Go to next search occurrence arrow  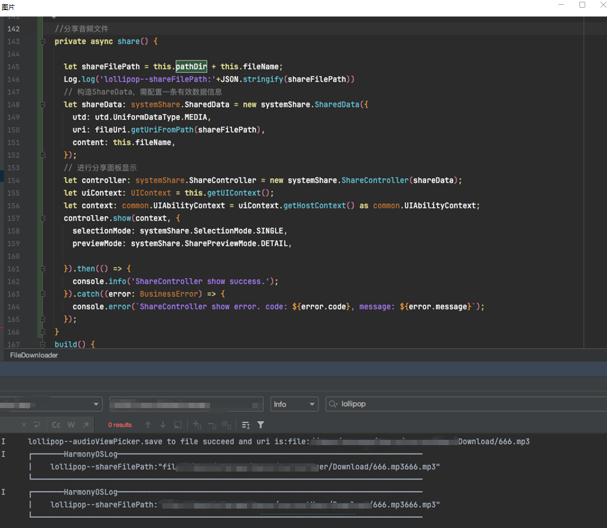click(162, 425)
